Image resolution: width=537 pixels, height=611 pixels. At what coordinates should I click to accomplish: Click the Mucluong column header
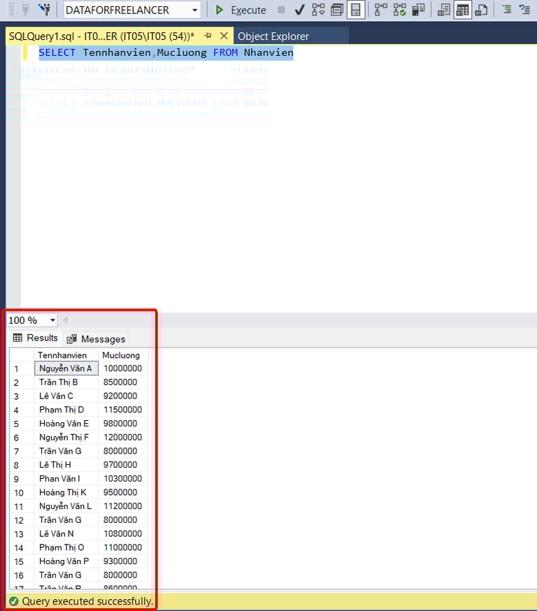123,355
